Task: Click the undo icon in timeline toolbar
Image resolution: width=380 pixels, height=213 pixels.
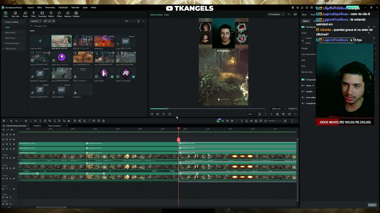Action: click(x=16, y=121)
